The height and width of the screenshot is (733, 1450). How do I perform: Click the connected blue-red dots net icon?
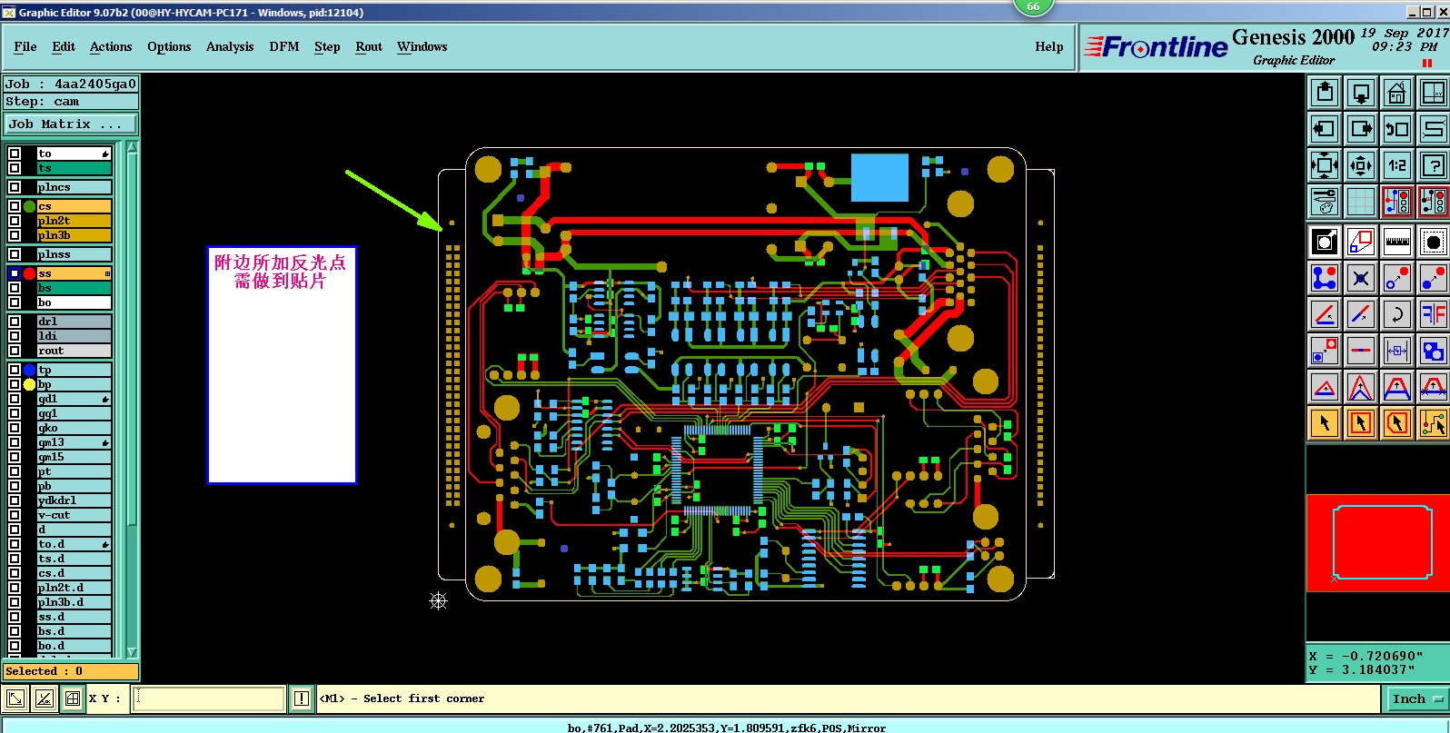pos(1325,278)
